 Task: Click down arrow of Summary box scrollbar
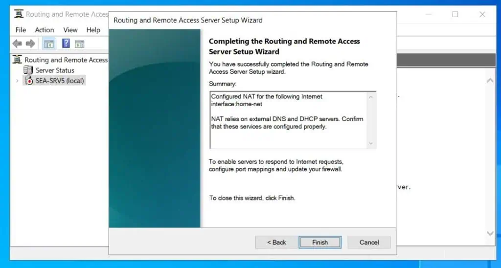371,143
